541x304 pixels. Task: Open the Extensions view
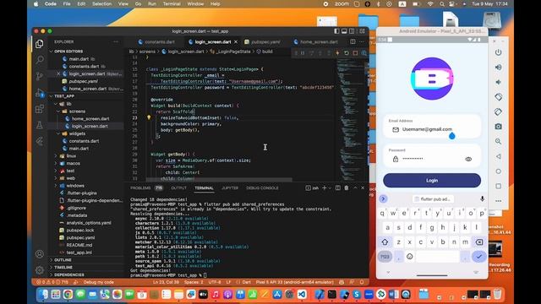pos(40,109)
